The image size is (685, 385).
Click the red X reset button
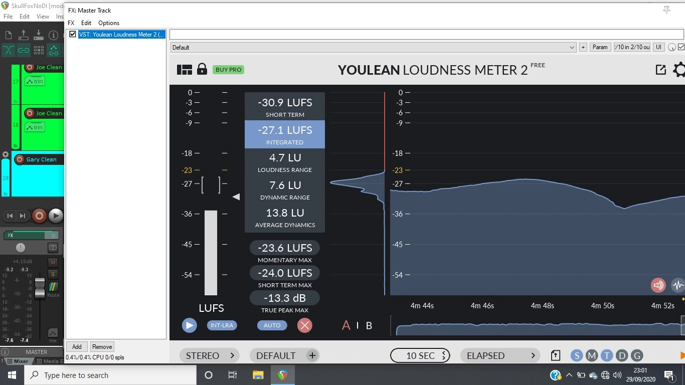(304, 325)
